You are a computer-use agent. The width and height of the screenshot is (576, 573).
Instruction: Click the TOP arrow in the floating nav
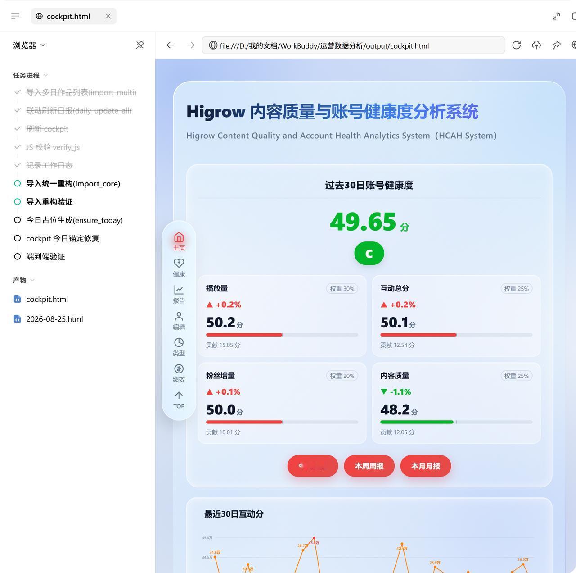[x=179, y=400]
